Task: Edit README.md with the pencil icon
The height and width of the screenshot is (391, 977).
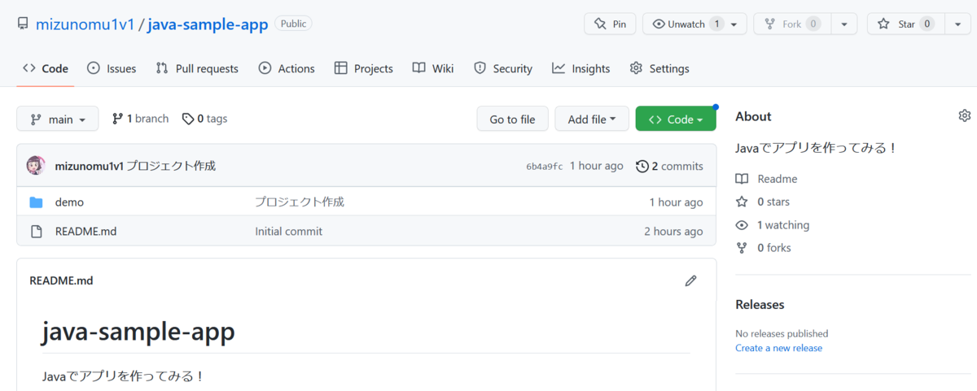Action: pyautogui.click(x=691, y=280)
